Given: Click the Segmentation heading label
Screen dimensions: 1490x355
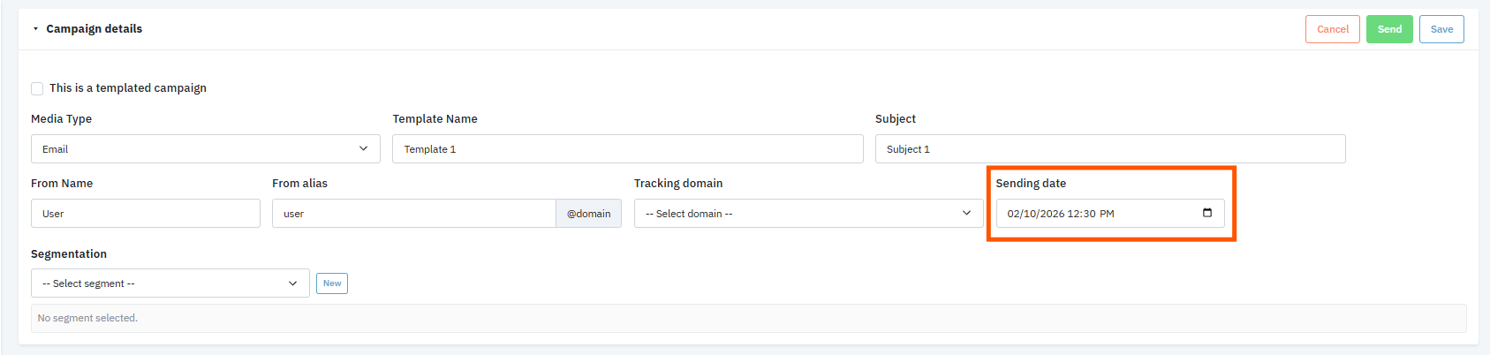Looking at the screenshot, I should (x=69, y=254).
